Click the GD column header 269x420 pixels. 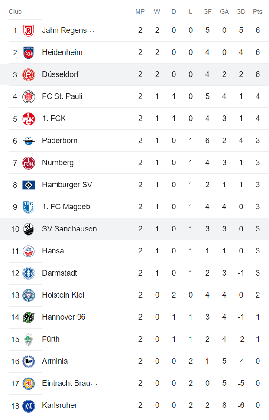(241, 12)
